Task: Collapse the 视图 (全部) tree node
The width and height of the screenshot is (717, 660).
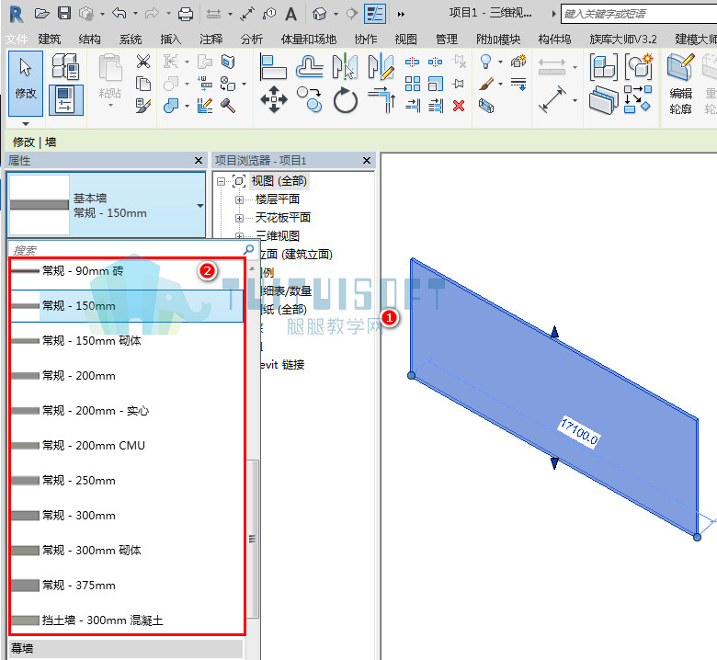Action: pos(222,182)
